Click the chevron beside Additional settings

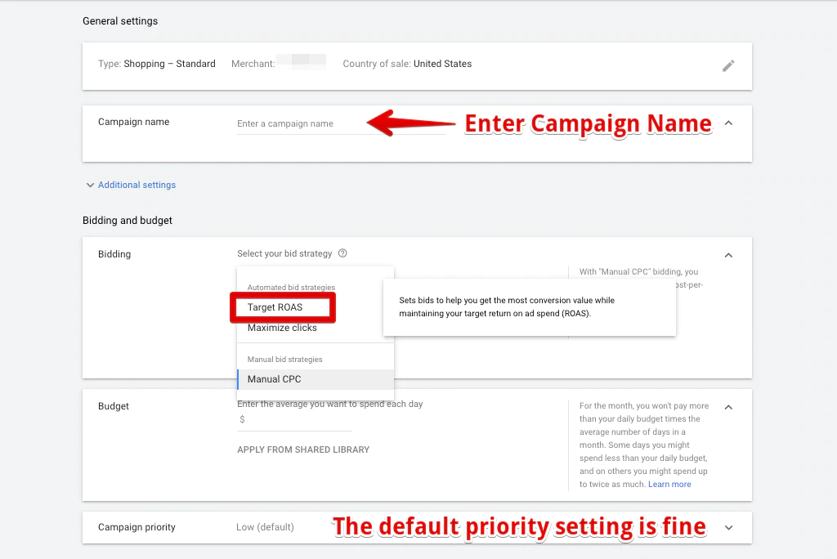click(90, 186)
